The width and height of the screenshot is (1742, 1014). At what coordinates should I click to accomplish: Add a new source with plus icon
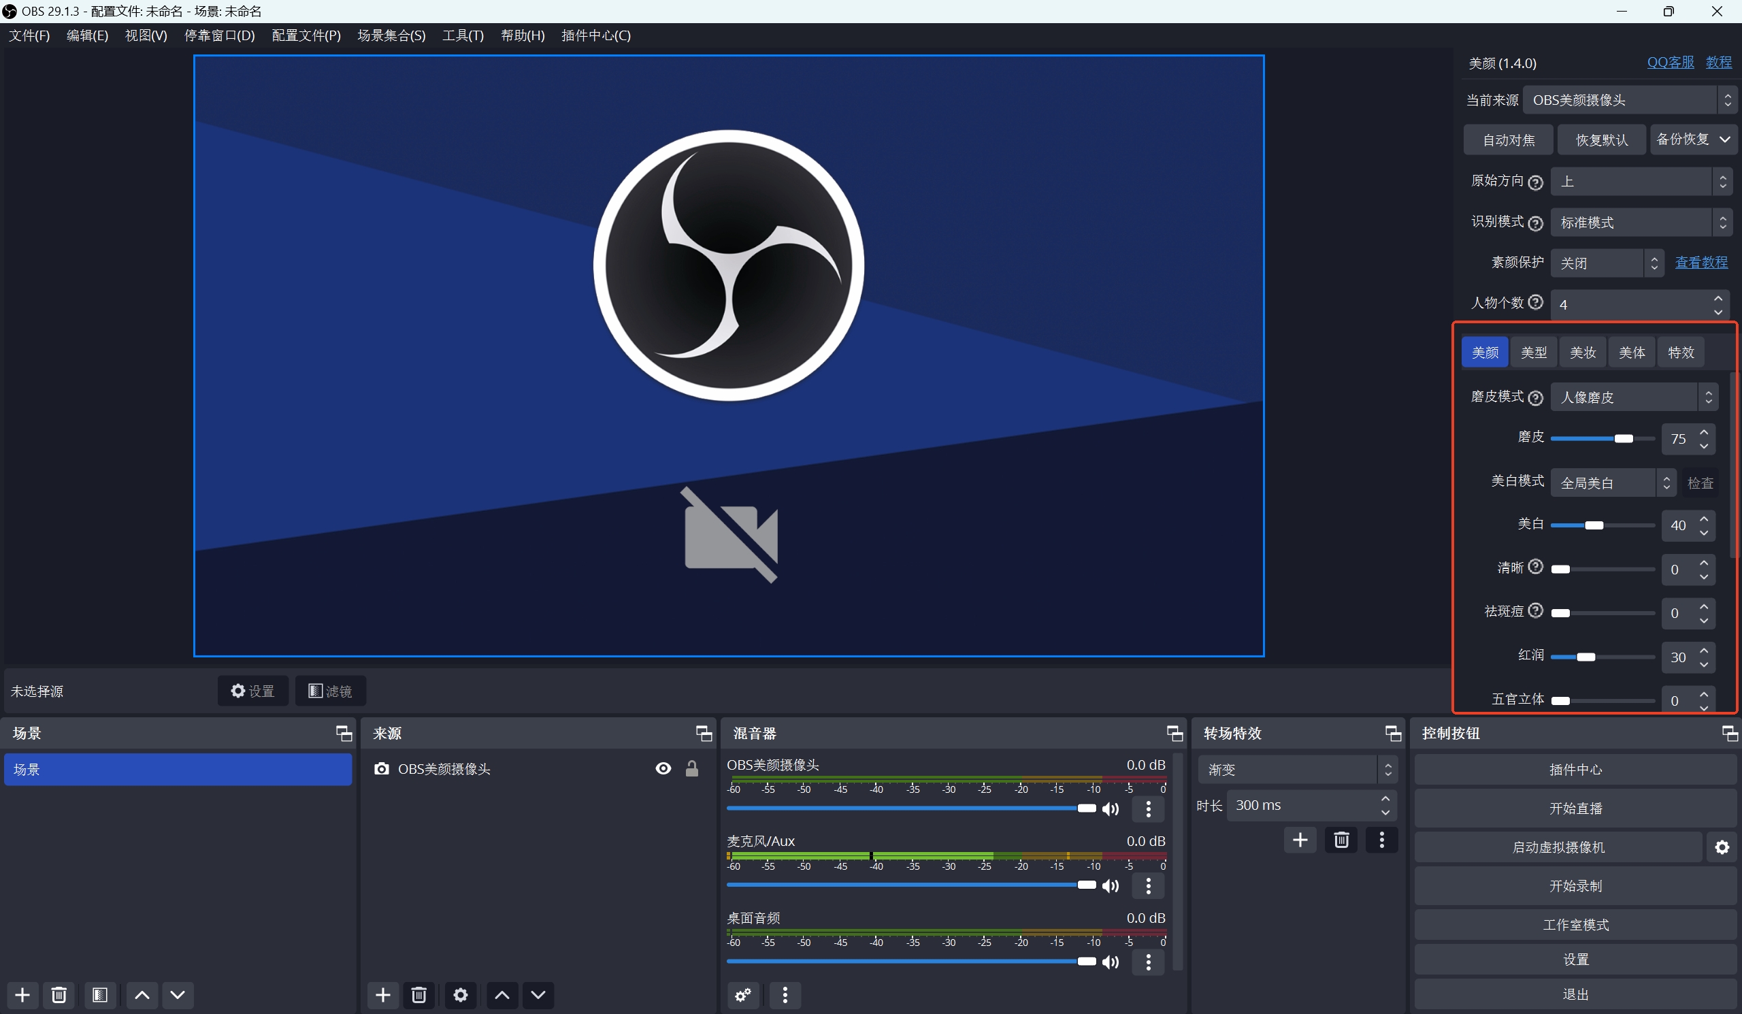coord(382,995)
